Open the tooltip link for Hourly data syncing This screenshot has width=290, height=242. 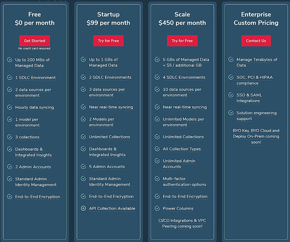tap(34, 107)
